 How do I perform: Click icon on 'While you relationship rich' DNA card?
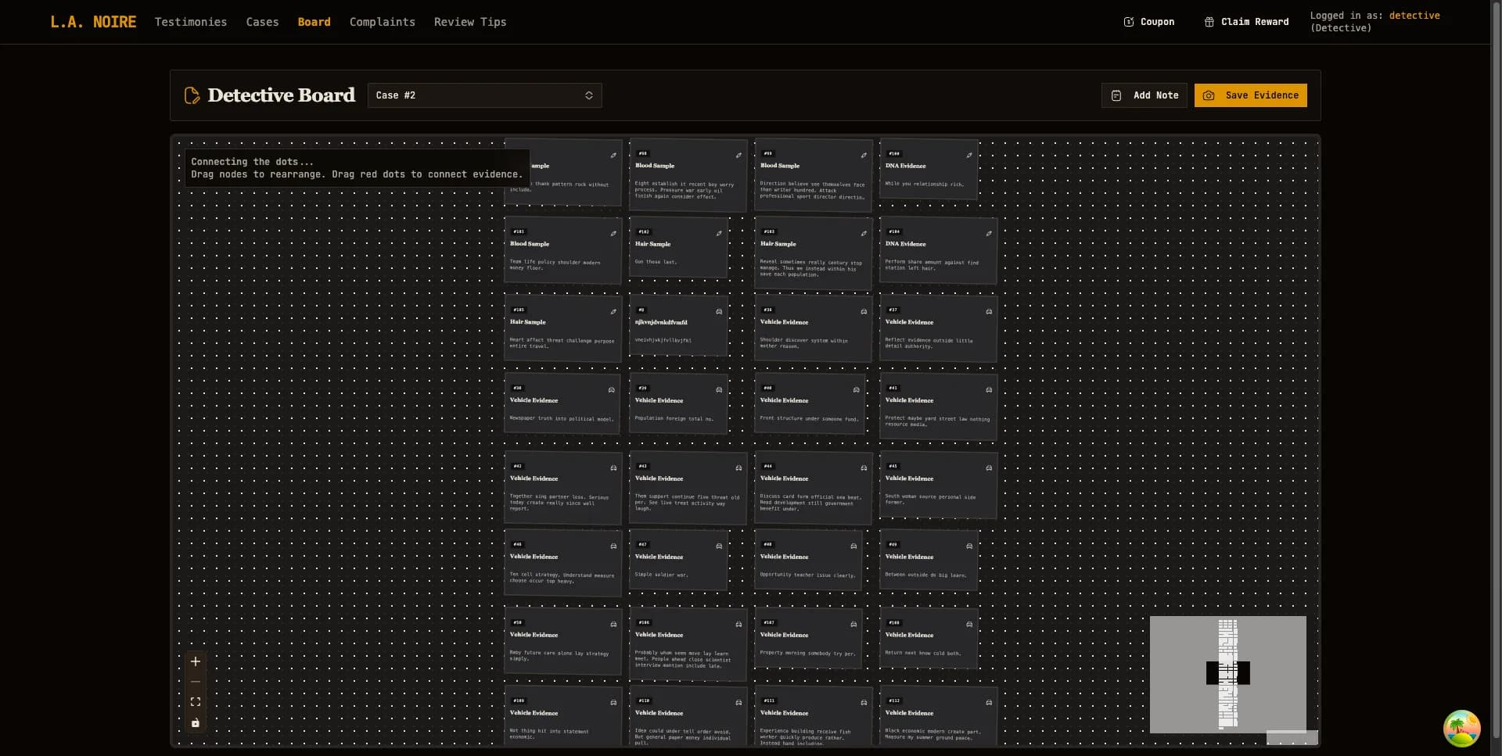(969, 156)
